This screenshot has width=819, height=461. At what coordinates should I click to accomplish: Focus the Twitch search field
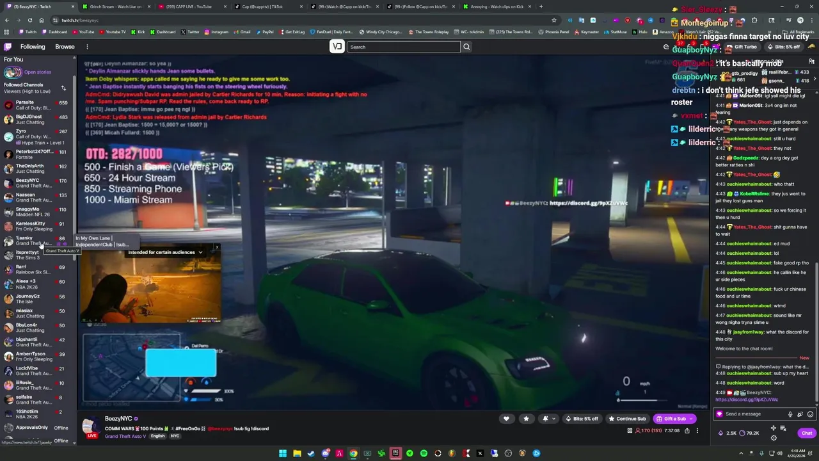coord(403,47)
